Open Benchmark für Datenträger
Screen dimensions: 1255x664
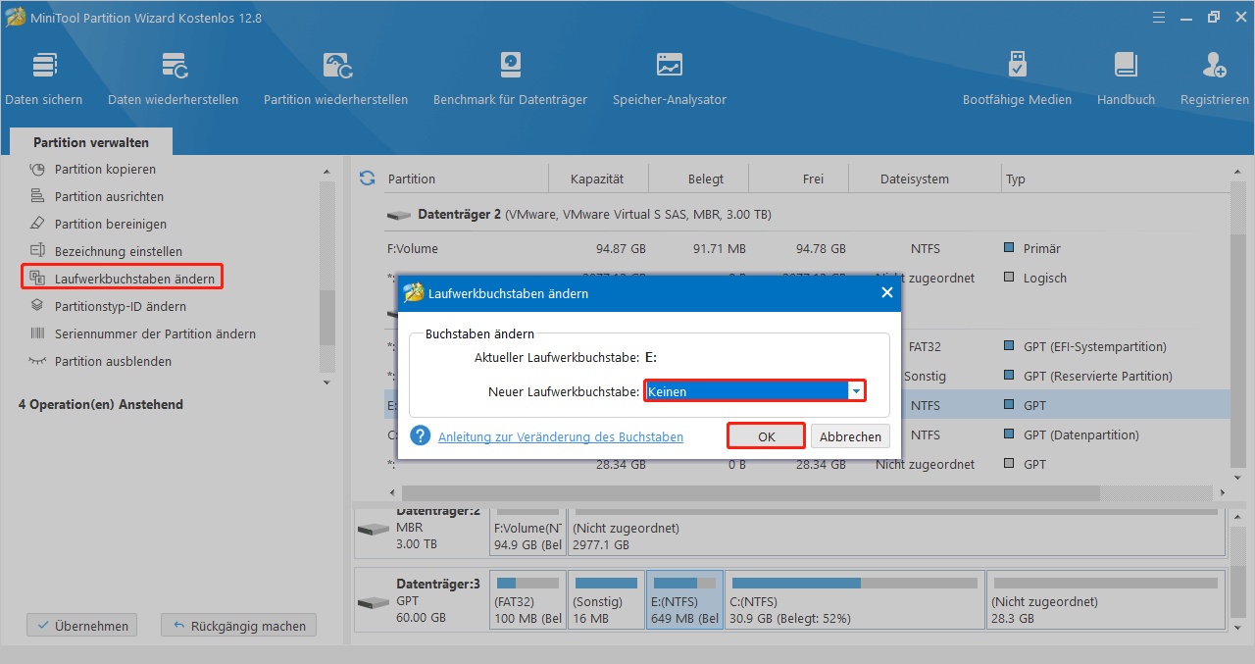510,78
